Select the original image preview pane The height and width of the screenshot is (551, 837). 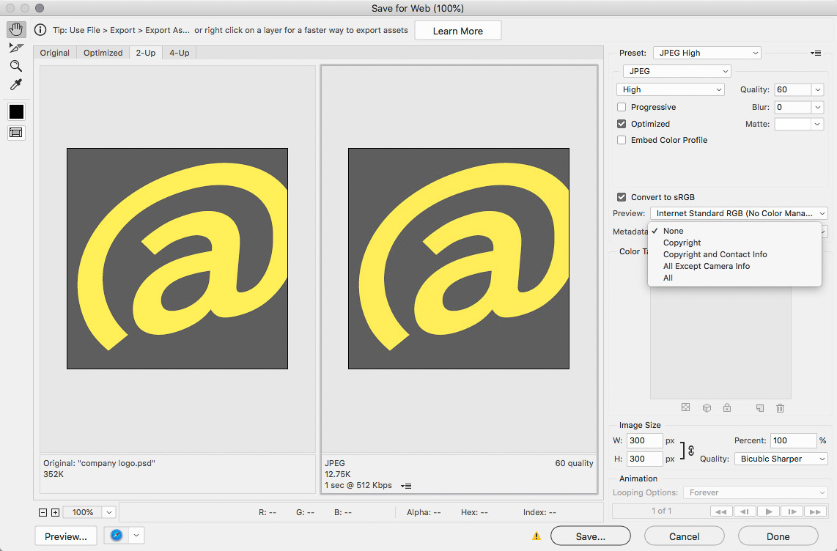(x=178, y=259)
